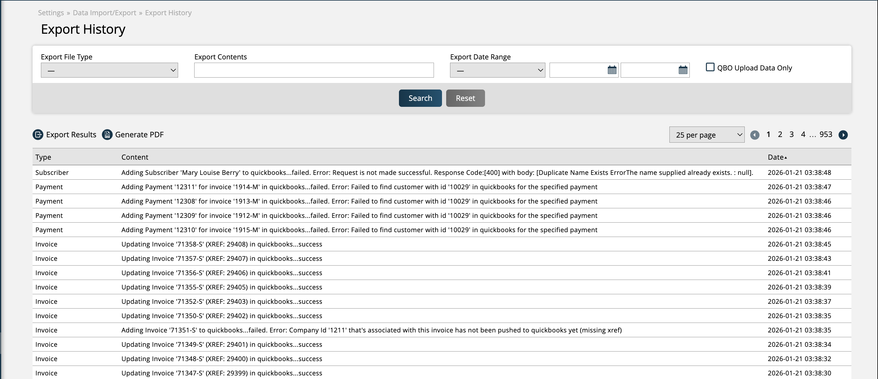Focus the Export Contents text field
878x379 pixels.
tap(313, 70)
